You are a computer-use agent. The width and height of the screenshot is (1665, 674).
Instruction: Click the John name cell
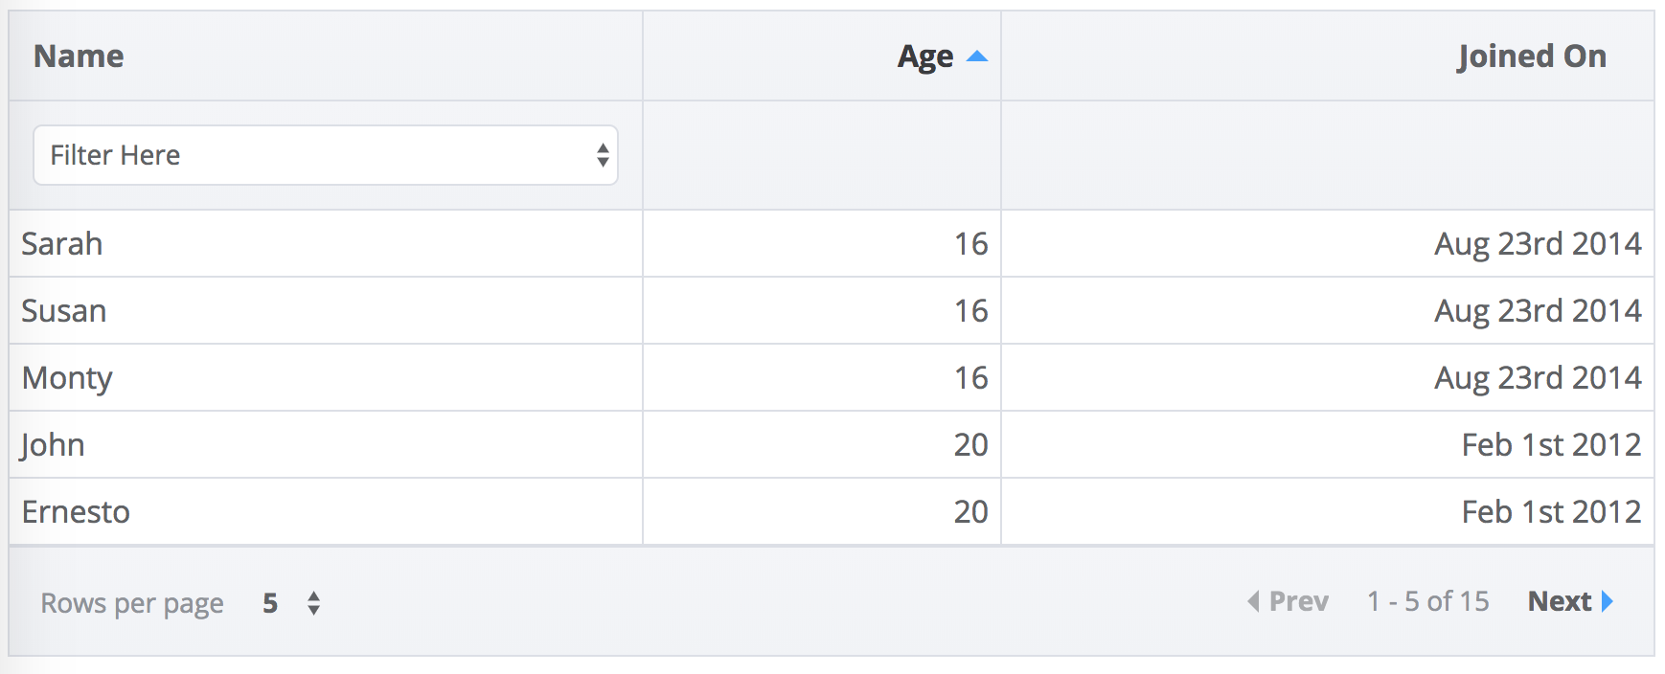tap(54, 445)
